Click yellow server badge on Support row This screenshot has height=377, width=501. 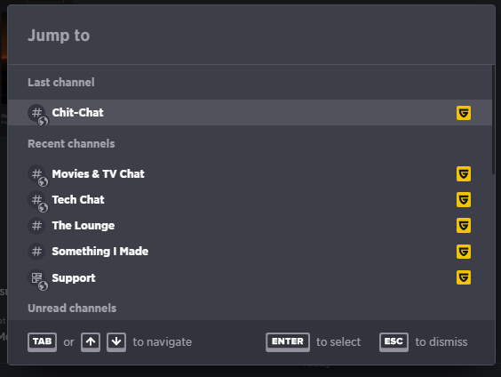(464, 277)
